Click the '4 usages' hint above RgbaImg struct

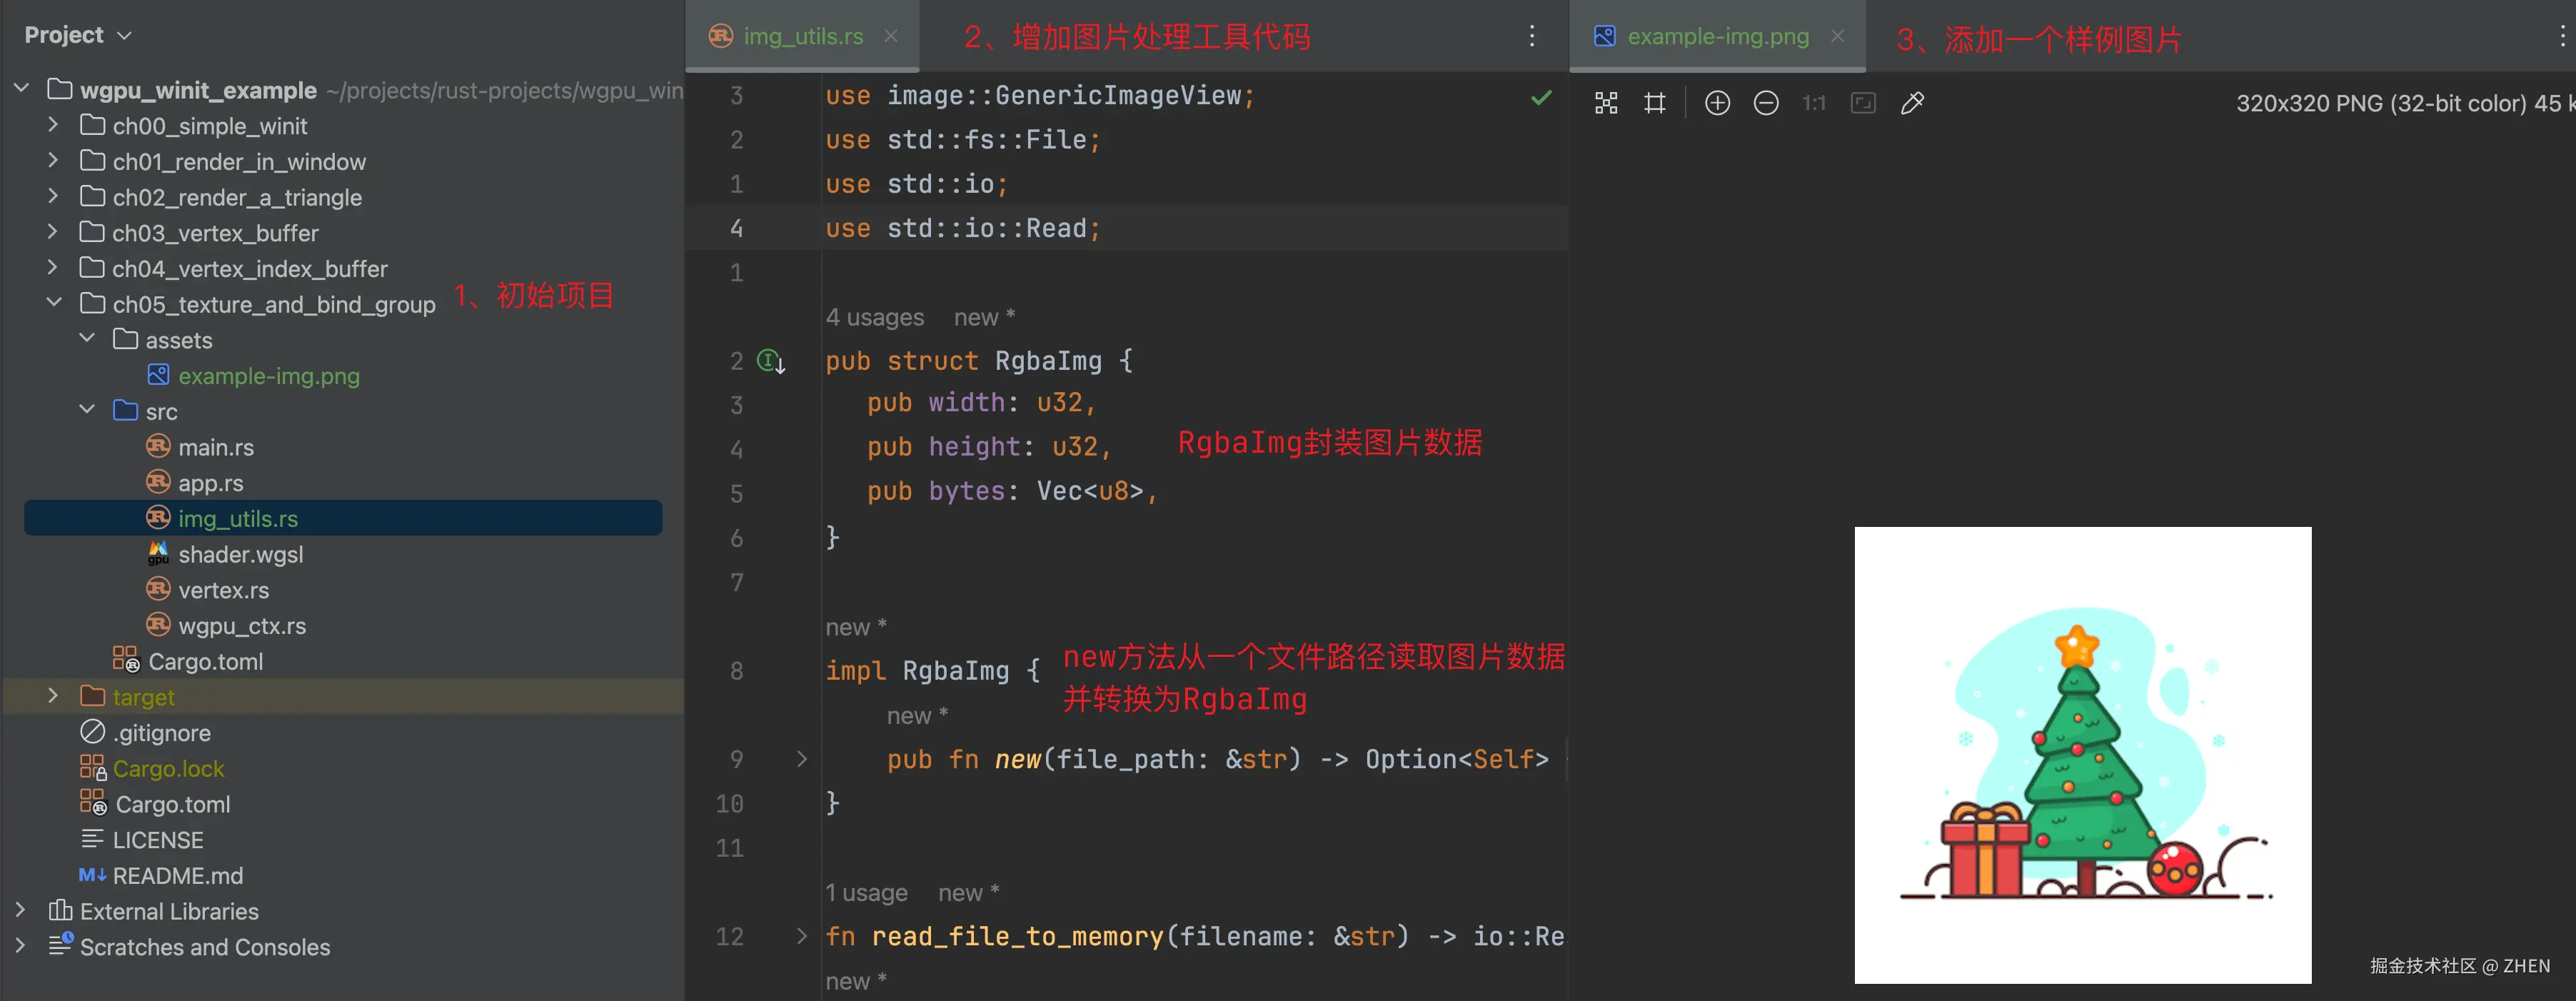point(875,317)
